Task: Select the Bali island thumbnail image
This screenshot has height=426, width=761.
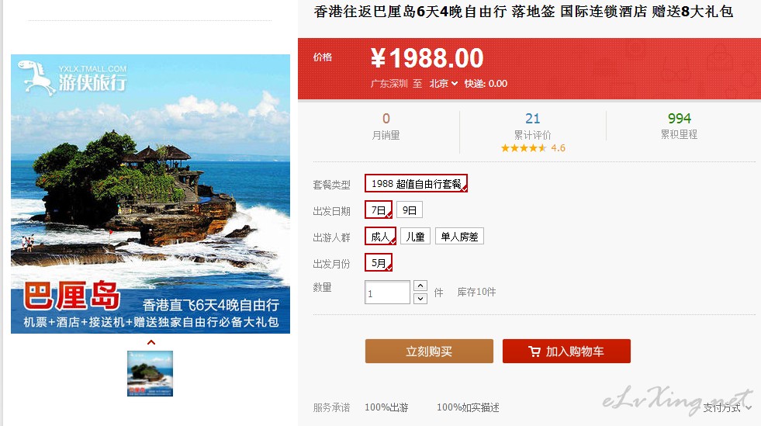Action: pos(150,373)
